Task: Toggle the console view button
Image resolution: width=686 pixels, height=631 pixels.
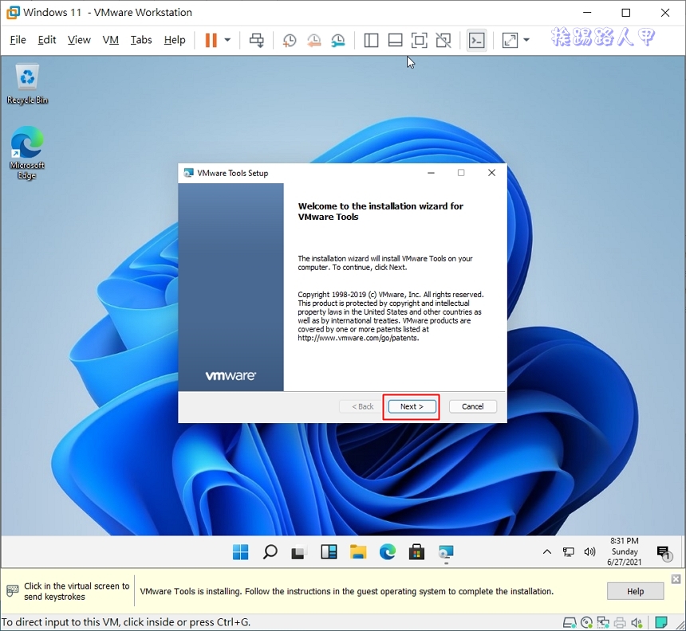Action: (476, 39)
